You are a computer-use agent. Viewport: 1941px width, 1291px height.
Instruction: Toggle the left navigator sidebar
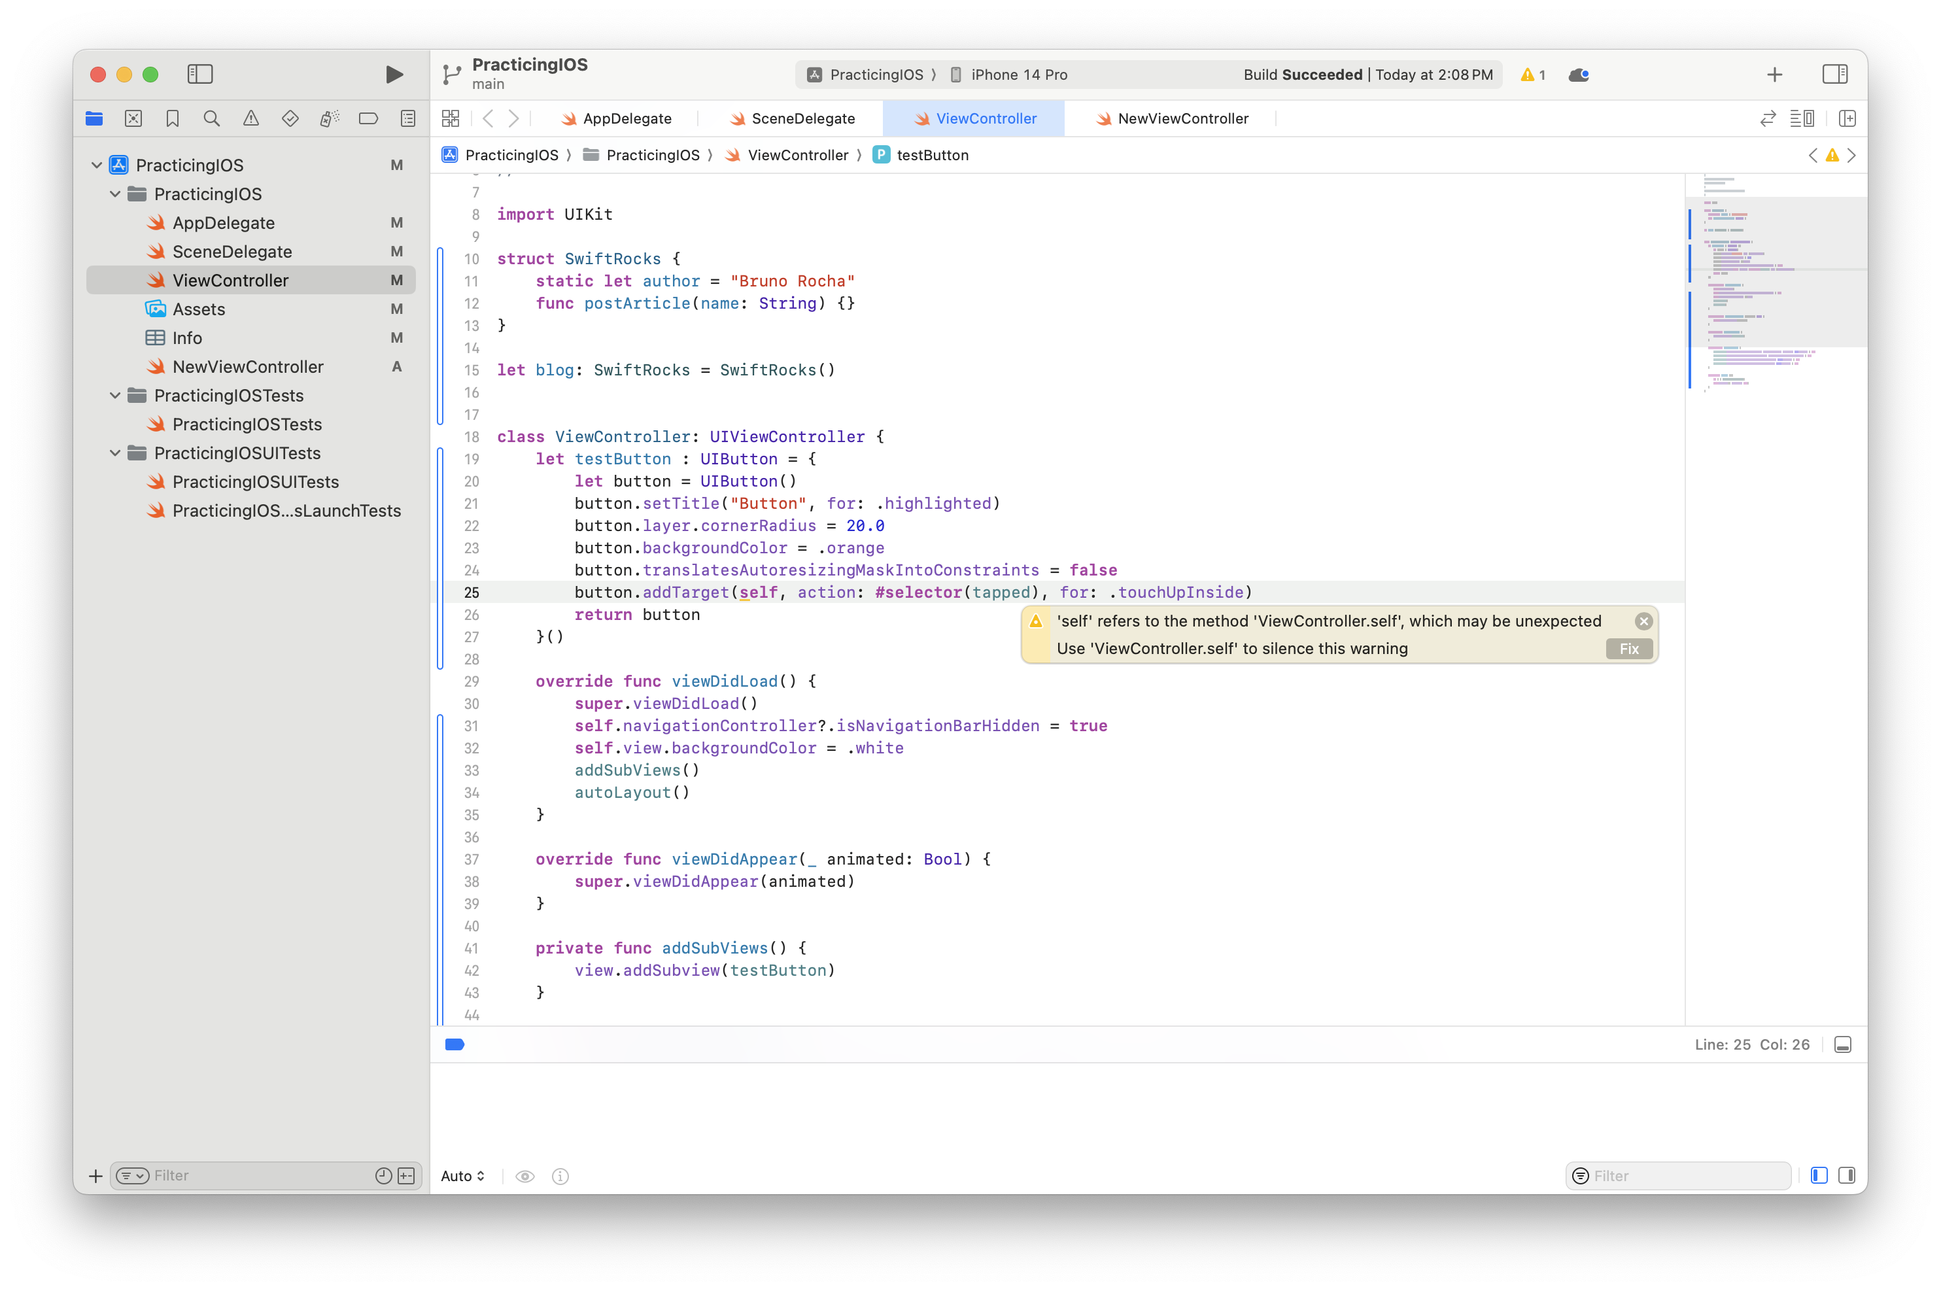coord(200,74)
